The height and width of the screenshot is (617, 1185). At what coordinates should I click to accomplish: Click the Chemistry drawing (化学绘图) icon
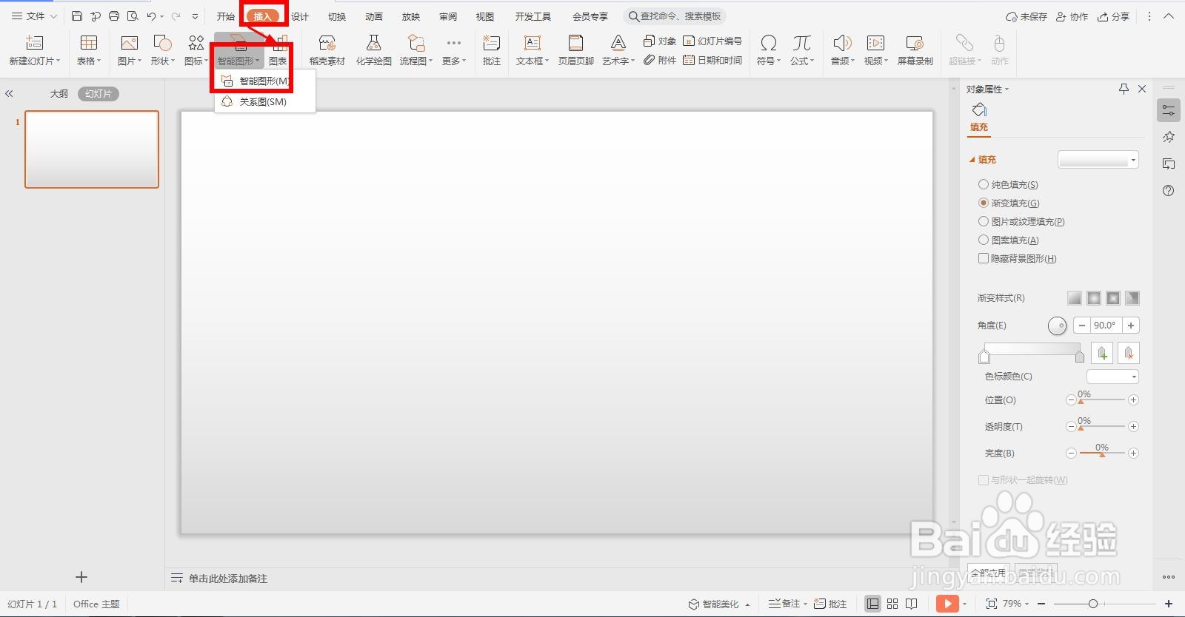click(x=373, y=43)
